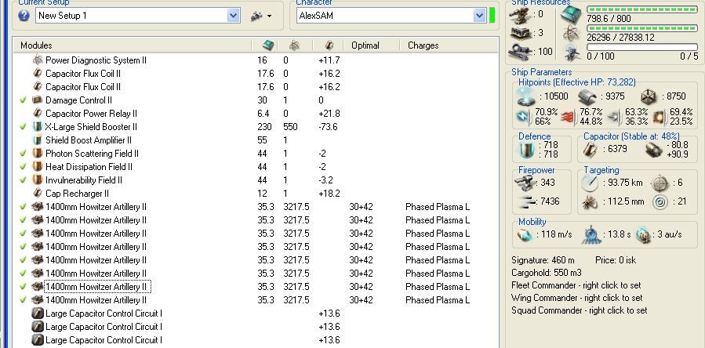Click the Phased Plasma L charge in the first artillery row
This screenshot has width=705, height=348.
pyautogui.click(x=438, y=207)
